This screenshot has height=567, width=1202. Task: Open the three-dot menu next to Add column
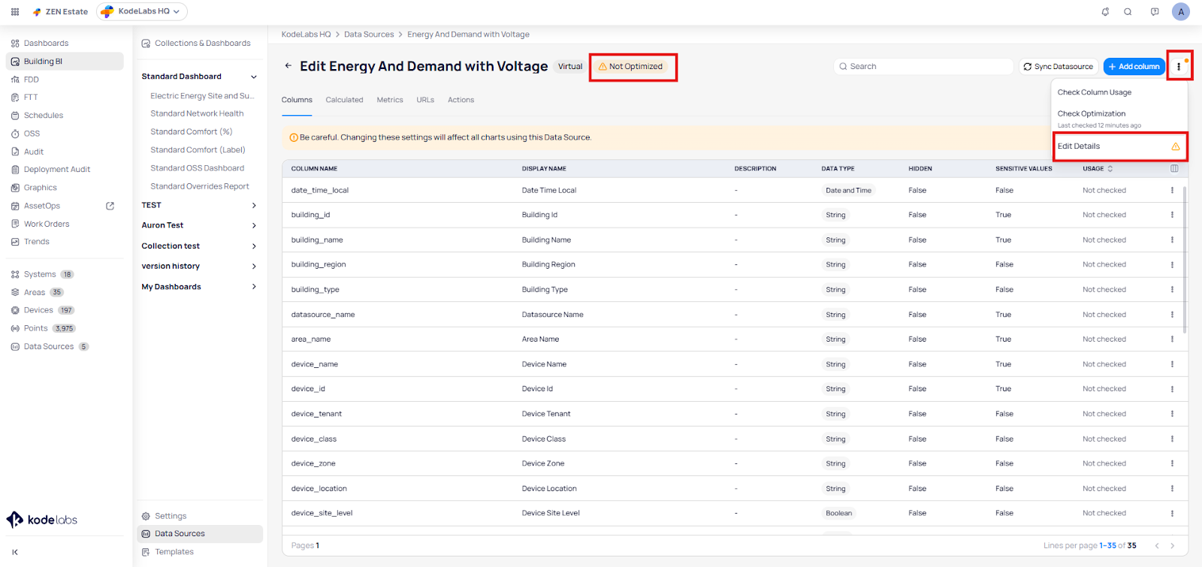pos(1179,67)
